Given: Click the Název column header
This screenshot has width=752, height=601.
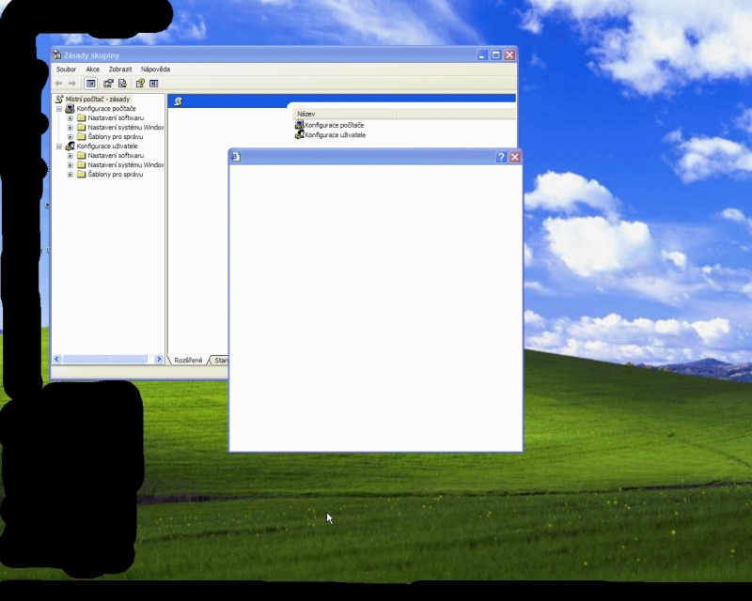Looking at the screenshot, I should tap(345, 114).
